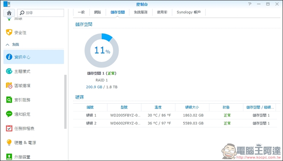Viewport: 283px width, 161px height.
Task: Open the Info Center icon
Action: coord(9,57)
